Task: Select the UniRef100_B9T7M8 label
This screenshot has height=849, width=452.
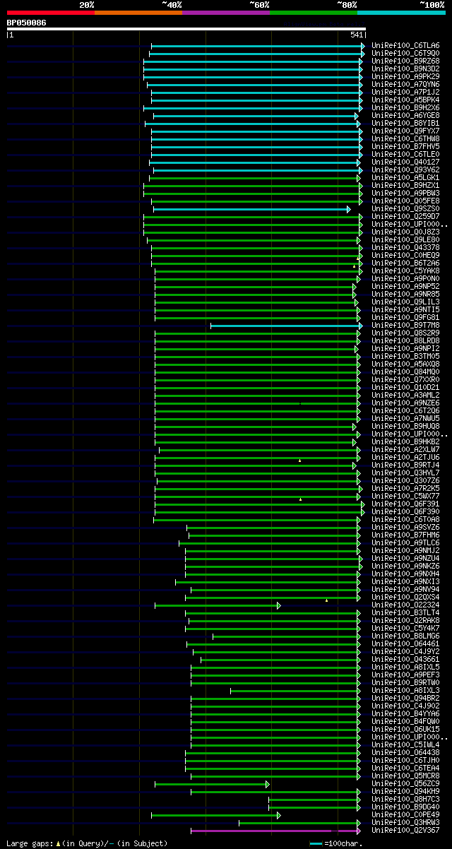Action: click(405, 325)
